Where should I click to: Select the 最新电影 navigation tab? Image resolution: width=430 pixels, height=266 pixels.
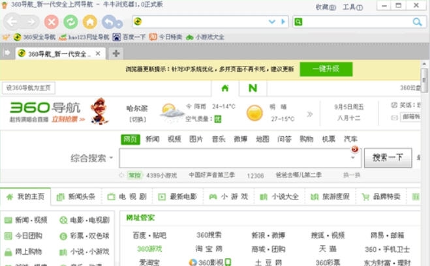pos(177,197)
